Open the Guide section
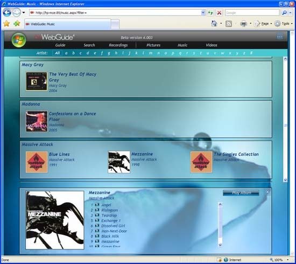296x264 pixels. coord(60,45)
